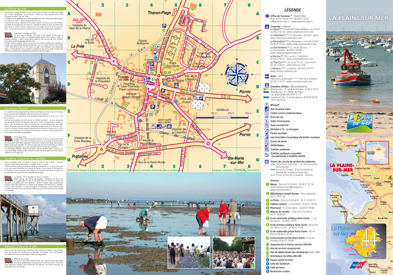Click the walkers in flower field photo

click(x=189, y=252)
